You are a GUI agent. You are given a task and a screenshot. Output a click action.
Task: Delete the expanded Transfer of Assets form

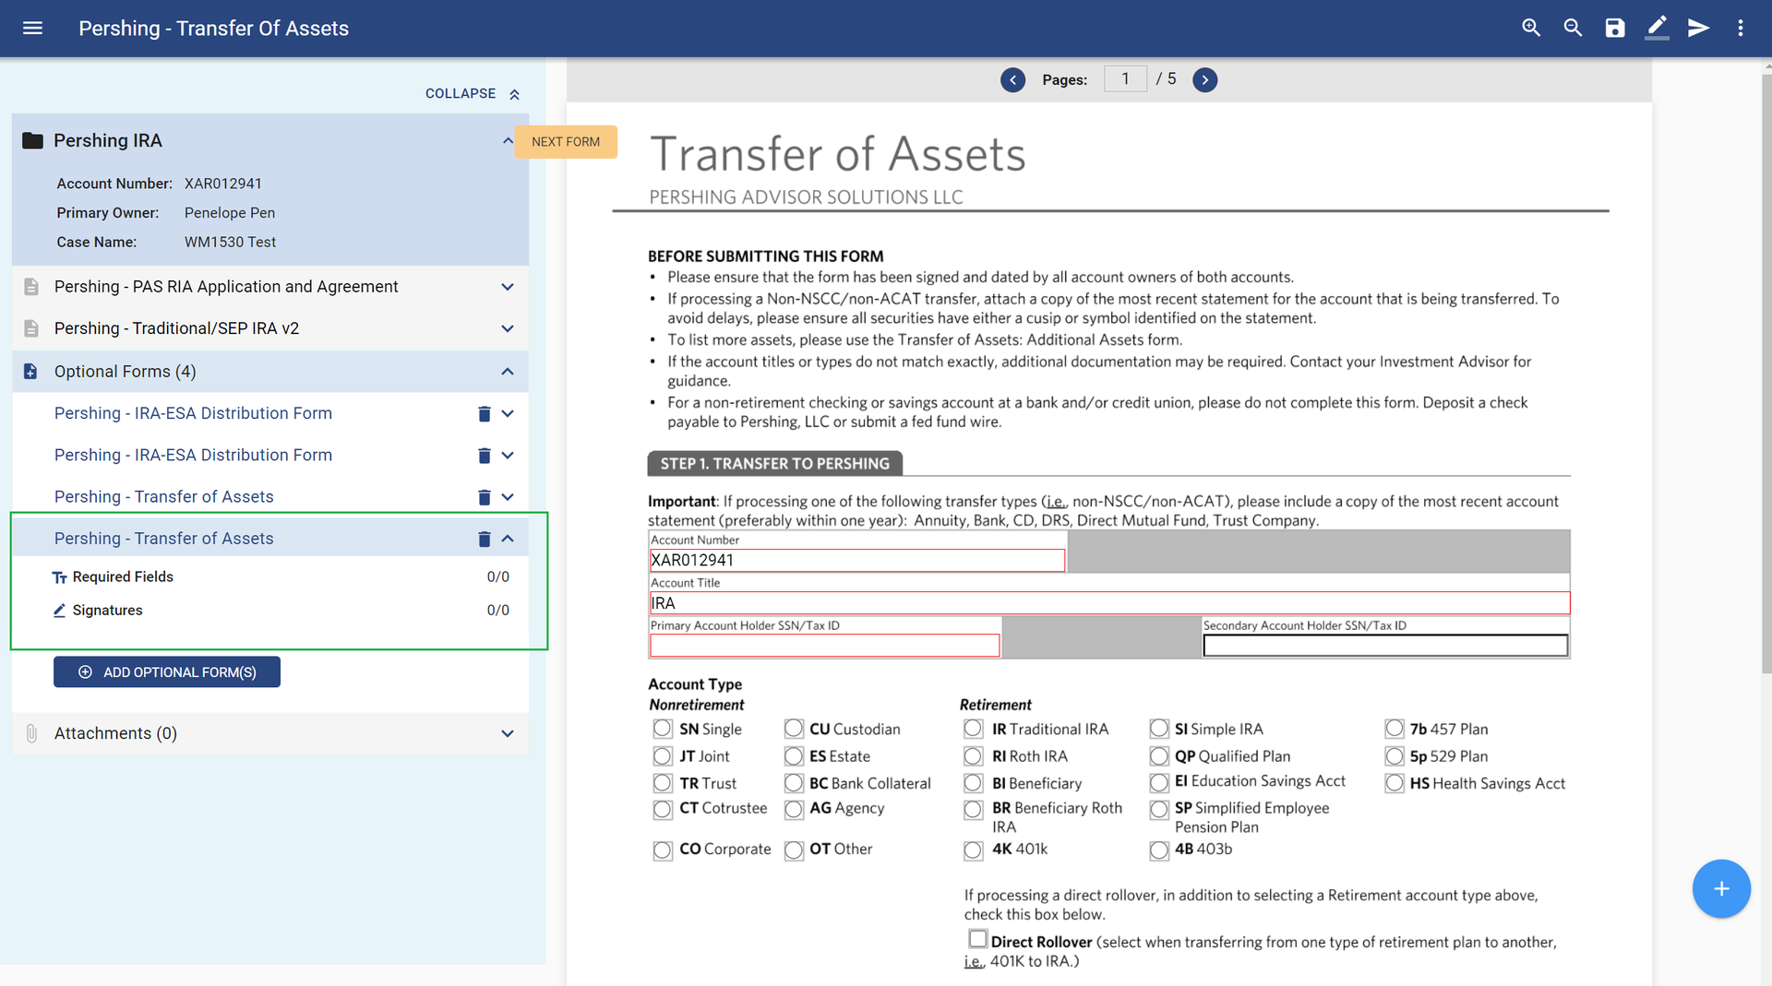(484, 539)
